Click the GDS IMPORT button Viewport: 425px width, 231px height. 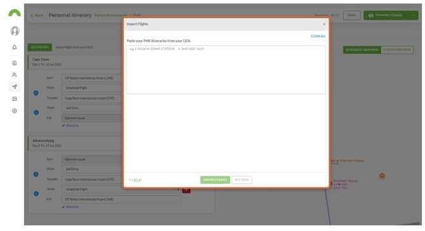coord(39,47)
